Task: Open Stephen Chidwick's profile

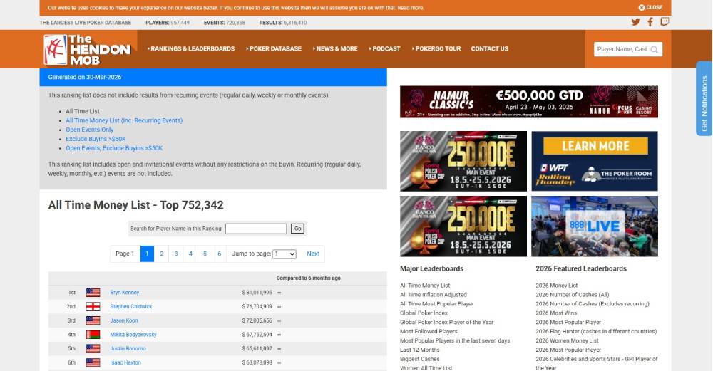Action: (x=131, y=306)
